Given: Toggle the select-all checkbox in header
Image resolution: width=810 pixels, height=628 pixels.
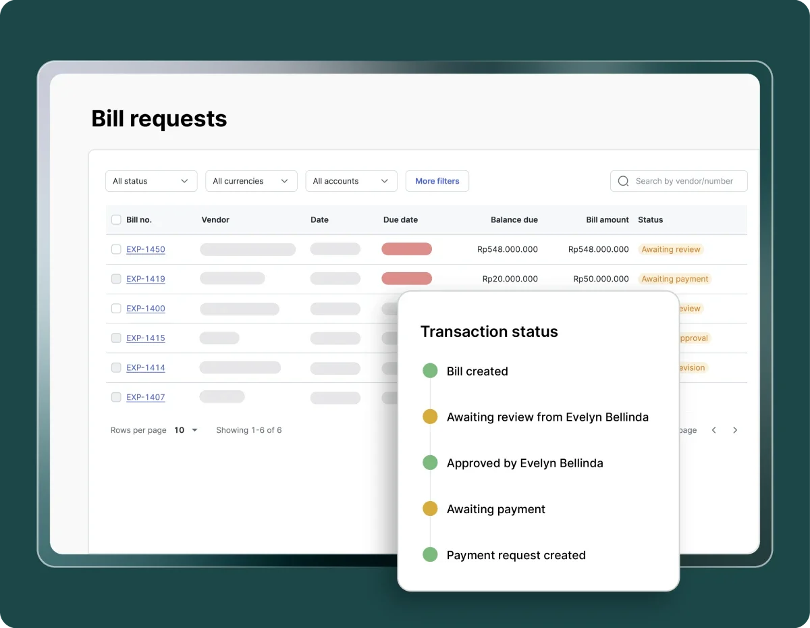Looking at the screenshot, I should pos(116,219).
